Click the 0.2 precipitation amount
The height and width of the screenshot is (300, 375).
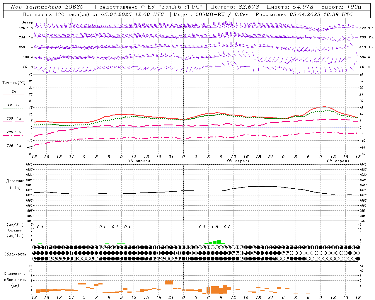[227, 227]
